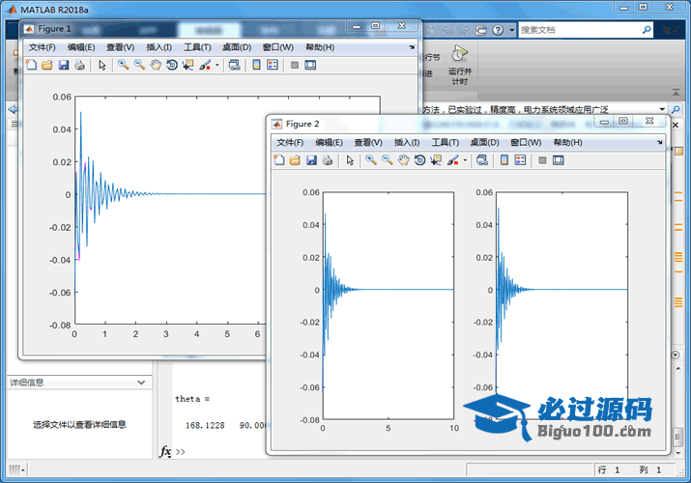The height and width of the screenshot is (483, 691).
Task: Insert Colorbar in Figure 2
Action: [x=504, y=160]
